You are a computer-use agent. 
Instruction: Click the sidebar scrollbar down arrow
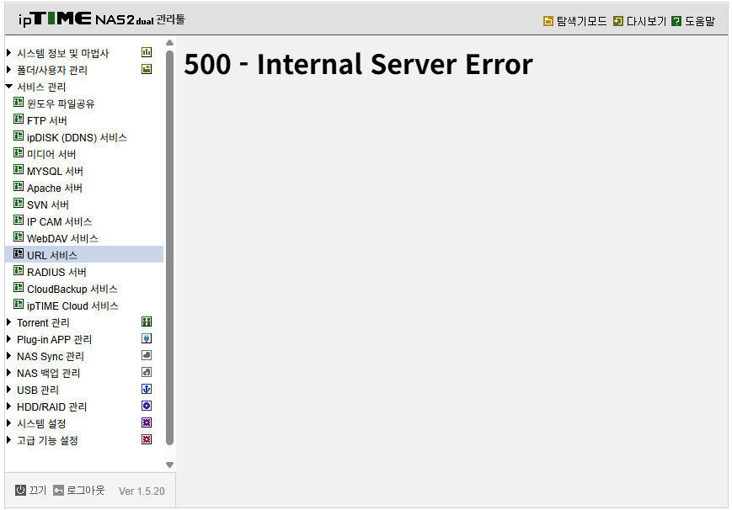pyautogui.click(x=170, y=465)
